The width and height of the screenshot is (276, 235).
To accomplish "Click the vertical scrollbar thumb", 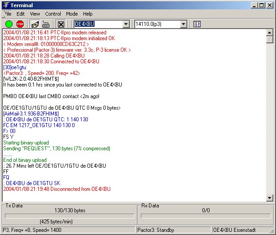I will point(269,39).
